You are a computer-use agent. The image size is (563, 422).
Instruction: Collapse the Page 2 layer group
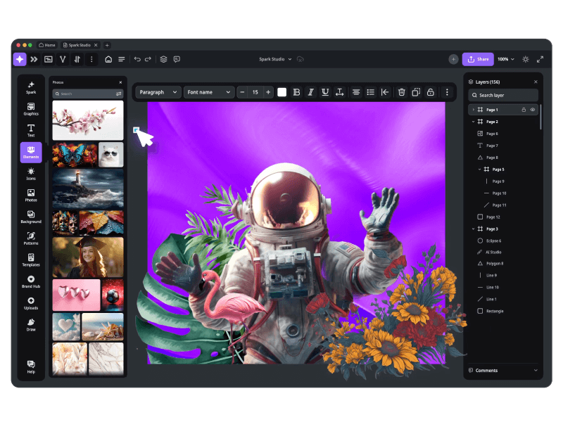point(473,122)
